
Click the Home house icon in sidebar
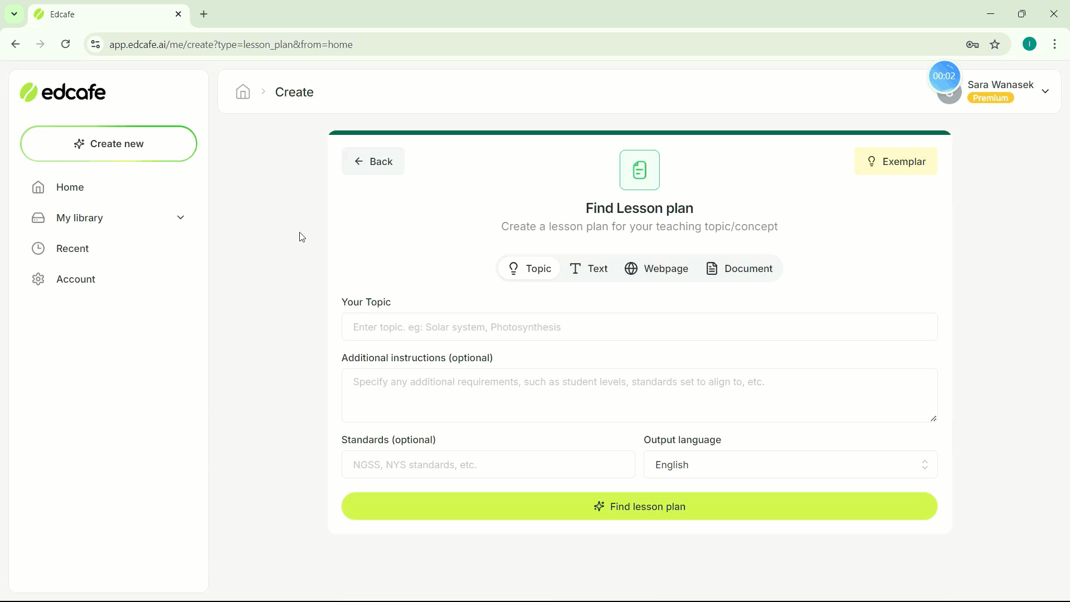pyautogui.click(x=38, y=187)
